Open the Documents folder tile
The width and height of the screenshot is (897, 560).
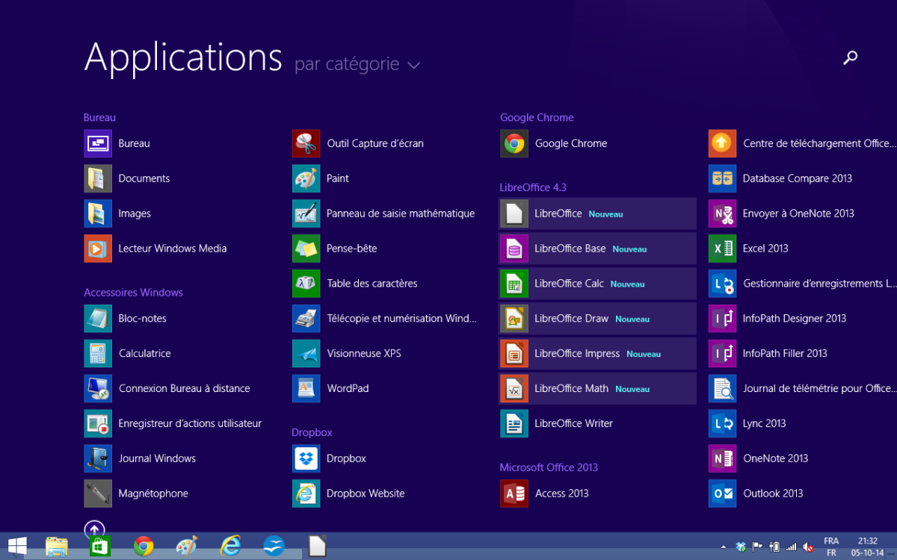click(x=127, y=178)
